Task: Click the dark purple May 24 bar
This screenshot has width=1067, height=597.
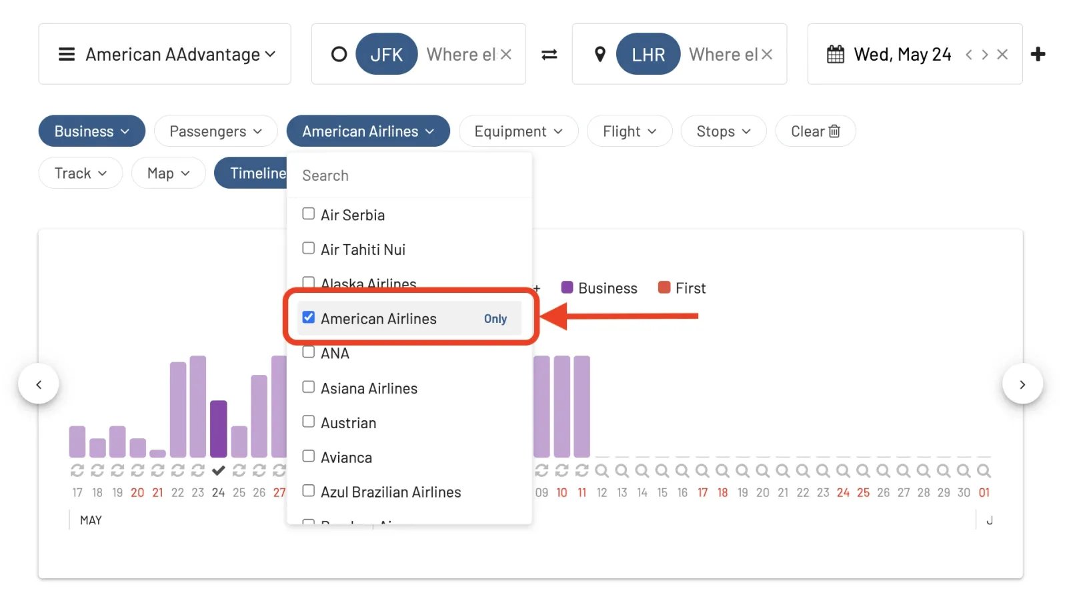Action: click(218, 429)
